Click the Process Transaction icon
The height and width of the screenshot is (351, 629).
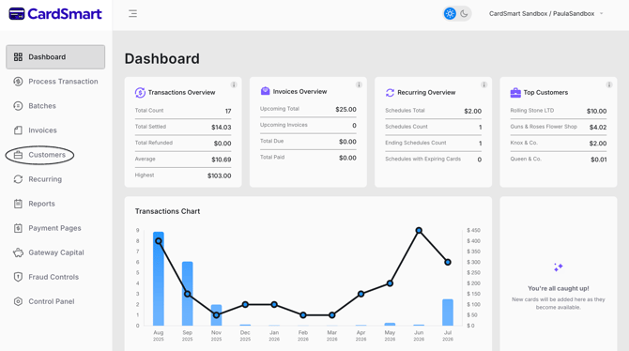pyautogui.click(x=18, y=82)
